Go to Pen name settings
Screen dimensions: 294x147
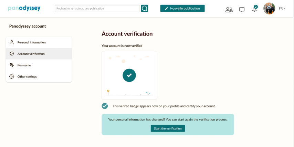tap(24, 65)
